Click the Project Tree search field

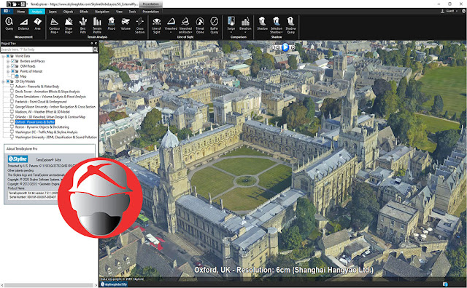coord(47,49)
